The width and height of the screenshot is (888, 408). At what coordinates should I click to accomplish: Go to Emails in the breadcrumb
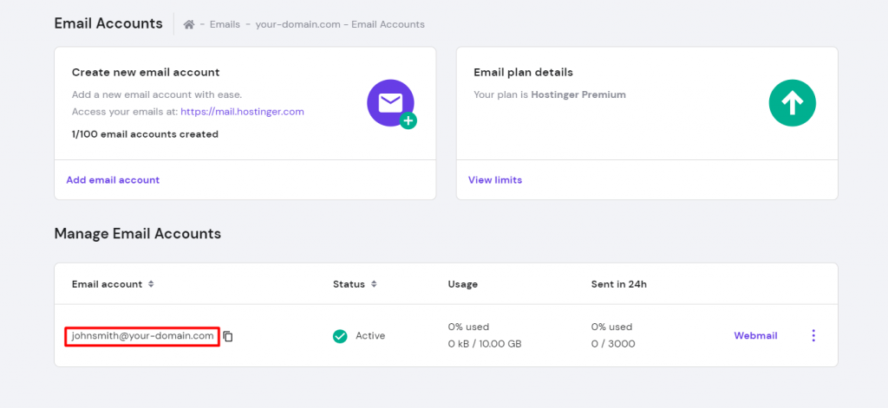point(225,24)
